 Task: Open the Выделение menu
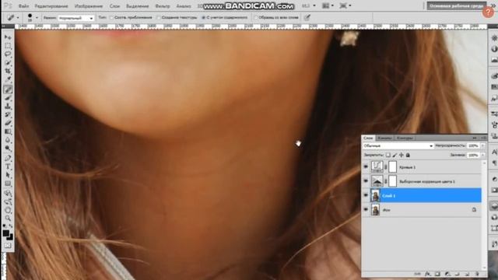137,6
